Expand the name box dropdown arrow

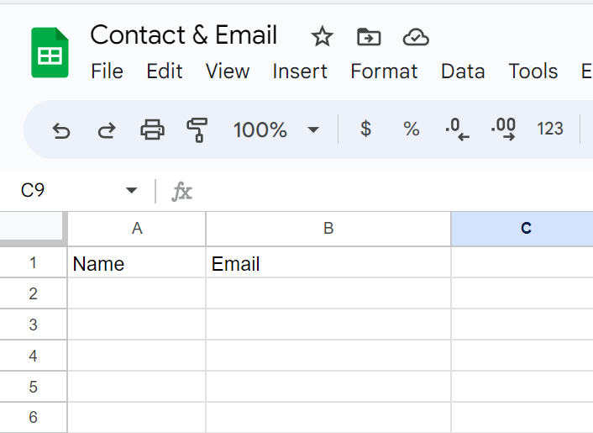tap(131, 191)
